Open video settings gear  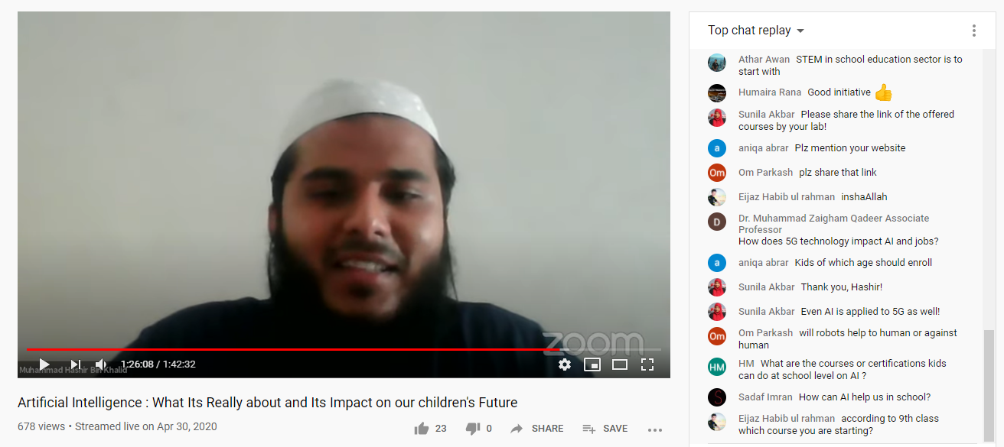[565, 364]
